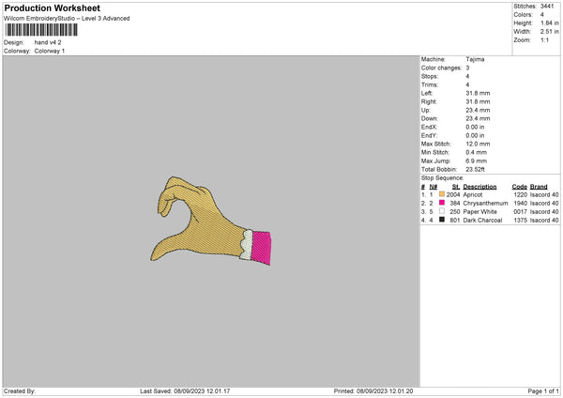Screen dimensions: 563x398
Task: Click the Zoom value '1:1'
Action: point(544,39)
